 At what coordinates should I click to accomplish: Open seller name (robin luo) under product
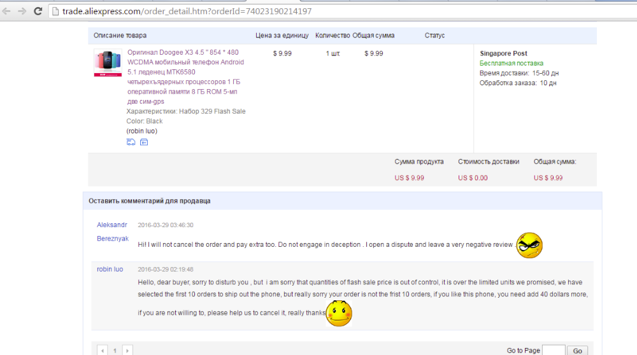142,131
